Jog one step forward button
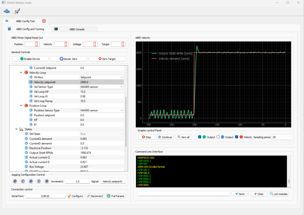Viewport: 304px width, 215px height. 39,181
